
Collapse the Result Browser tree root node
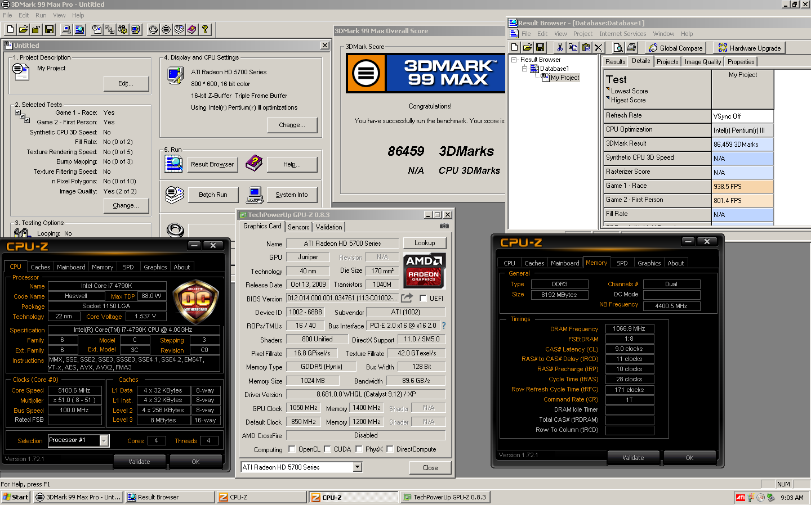(514, 60)
